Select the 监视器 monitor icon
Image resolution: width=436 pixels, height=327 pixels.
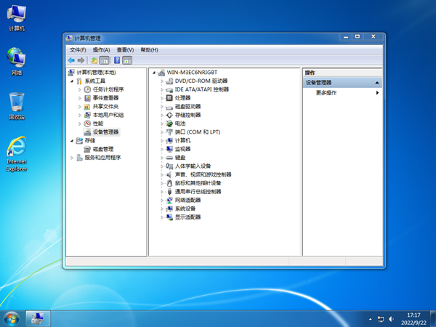pyautogui.click(x=169, y=149)
